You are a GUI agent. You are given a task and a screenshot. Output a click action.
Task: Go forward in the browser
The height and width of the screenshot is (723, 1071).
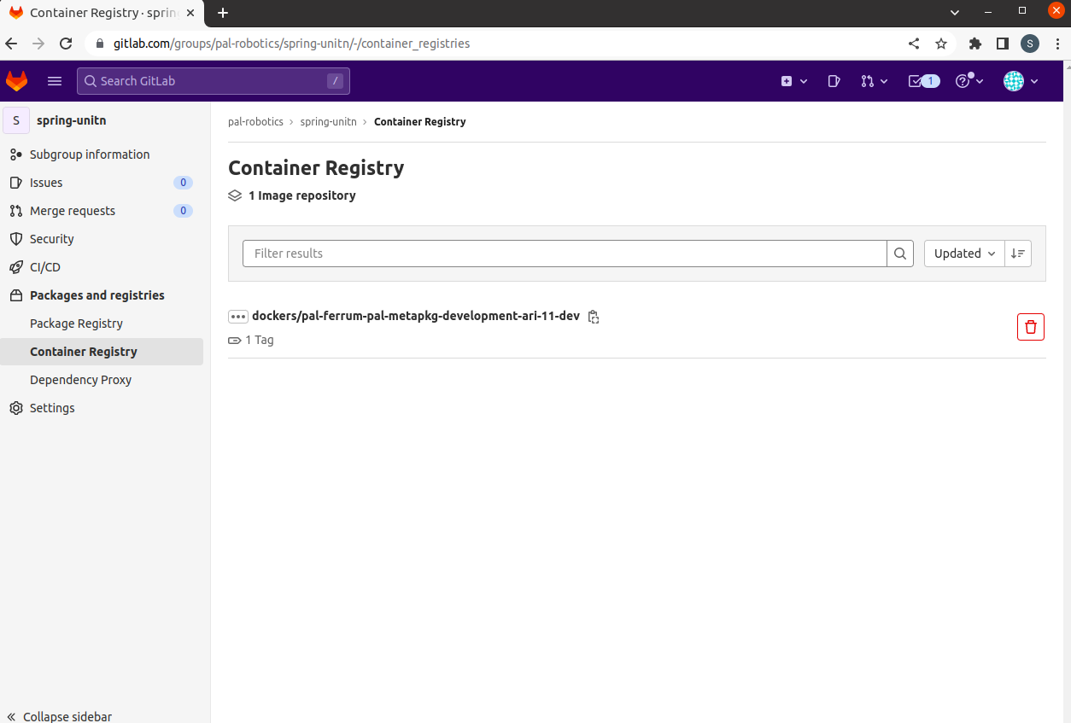[38, 44]
